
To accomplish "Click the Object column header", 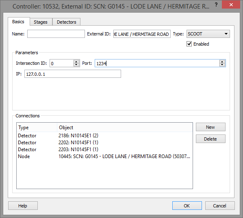I will [125, 128].
